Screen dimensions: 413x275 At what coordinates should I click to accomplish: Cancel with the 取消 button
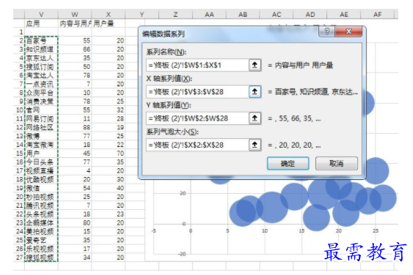337,163
